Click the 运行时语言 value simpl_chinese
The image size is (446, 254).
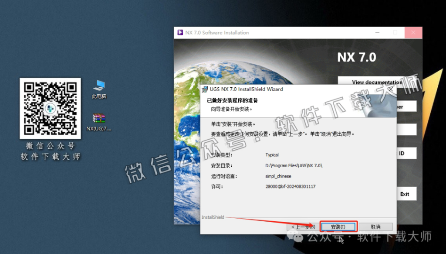pos(278,176)
